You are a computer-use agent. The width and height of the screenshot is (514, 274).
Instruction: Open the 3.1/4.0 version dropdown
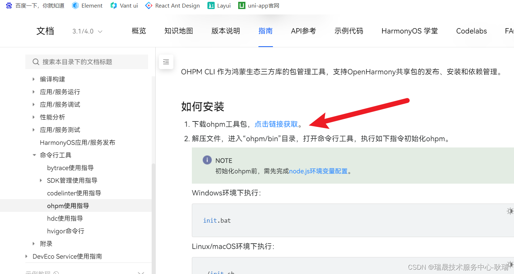pyautogui.click(x=87, y=31)
